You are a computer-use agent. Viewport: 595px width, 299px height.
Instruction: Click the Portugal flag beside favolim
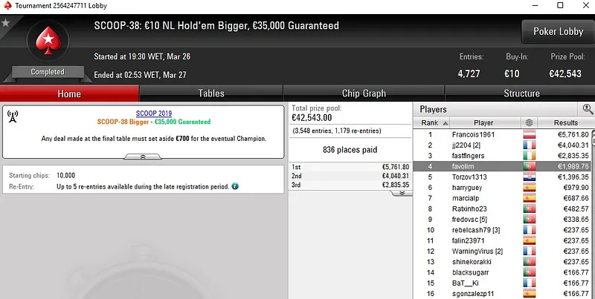[x=529, y=167]
